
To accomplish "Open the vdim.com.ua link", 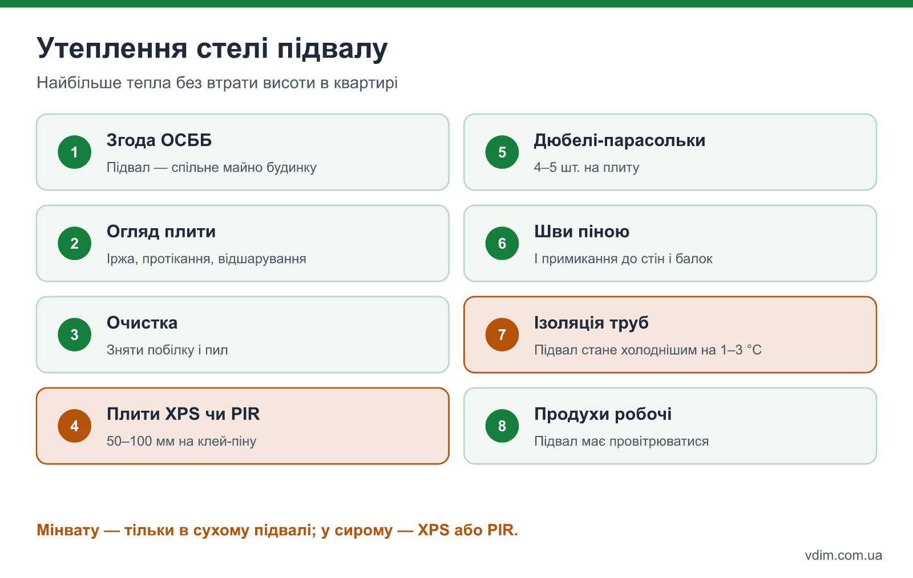I will 843,555.
